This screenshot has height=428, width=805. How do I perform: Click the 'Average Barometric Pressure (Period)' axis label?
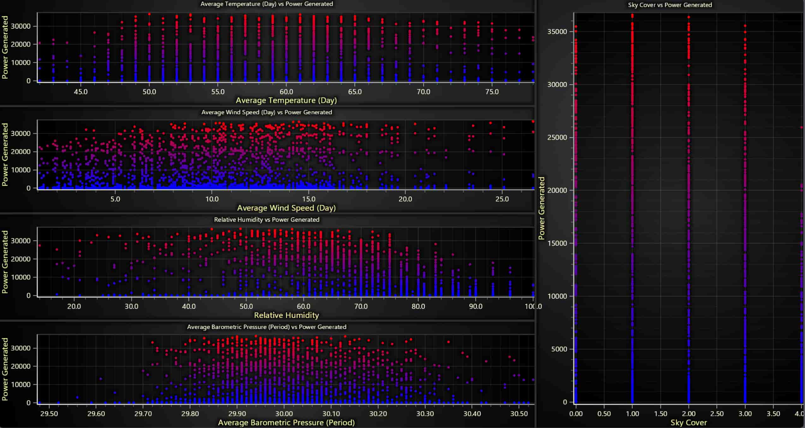286,423
